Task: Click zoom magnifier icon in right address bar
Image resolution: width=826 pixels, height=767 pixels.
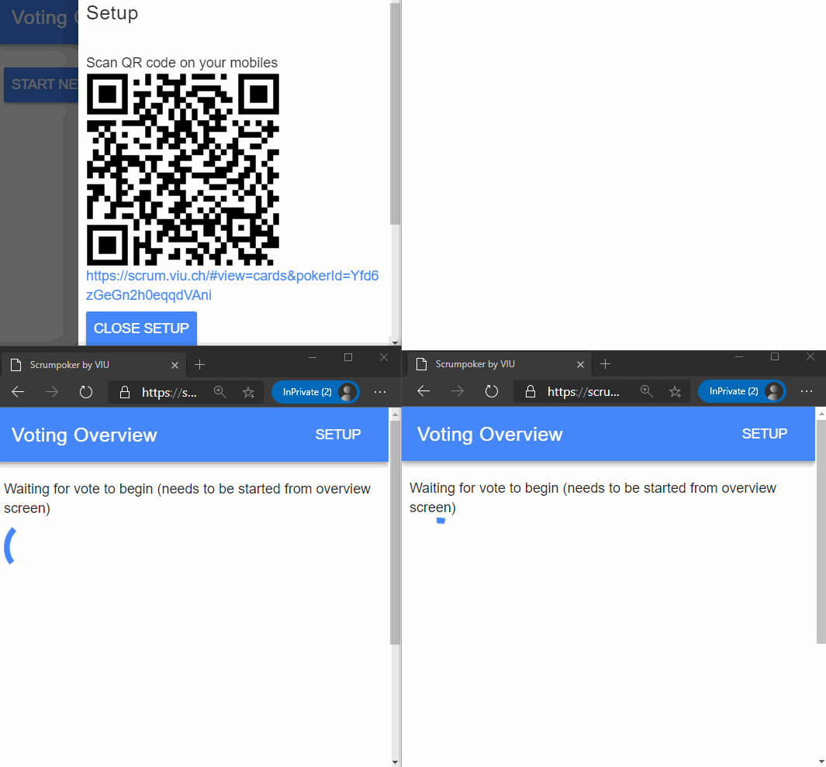Action: coord(646,391)
